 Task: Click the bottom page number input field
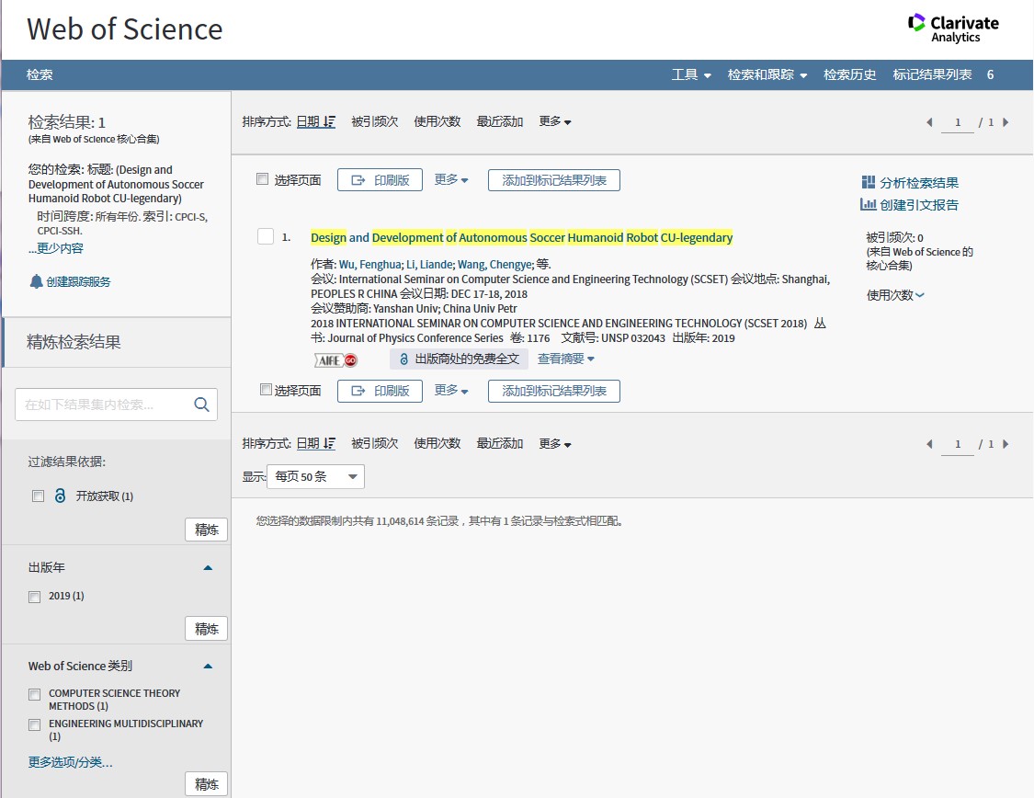point(958,444)
